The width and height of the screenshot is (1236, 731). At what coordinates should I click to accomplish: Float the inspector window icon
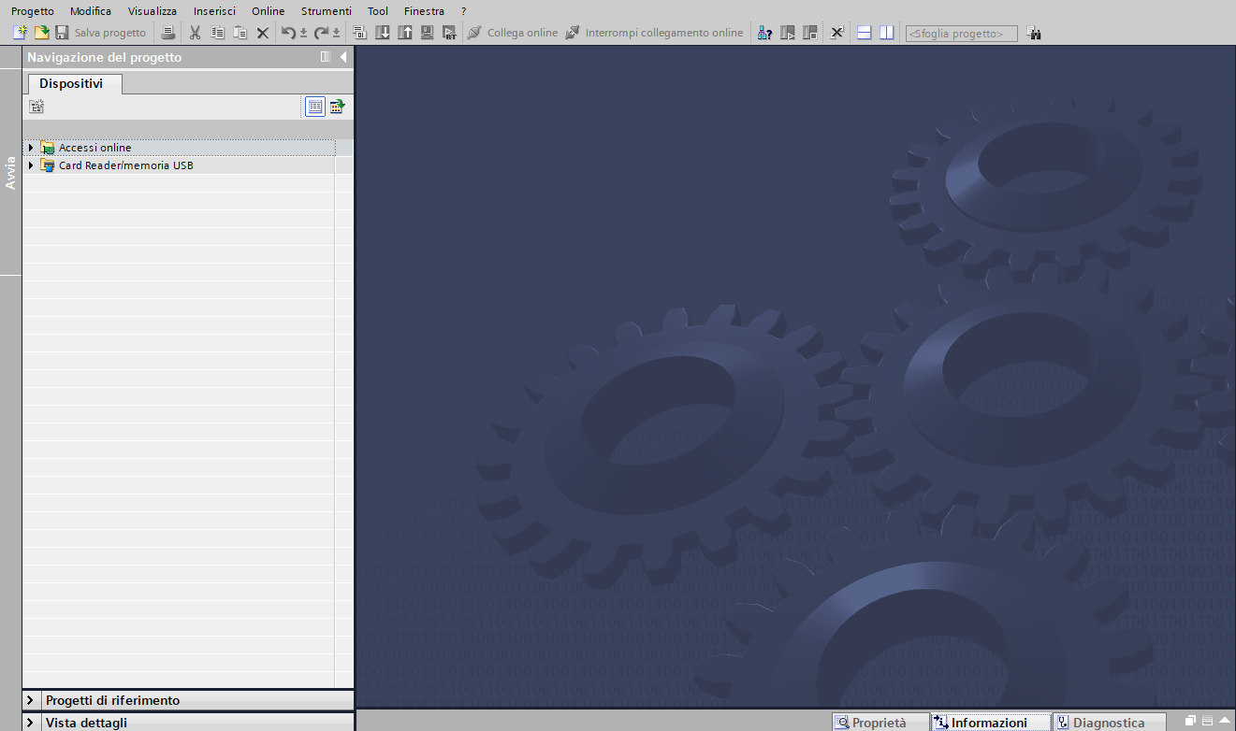coord(1191,721)
